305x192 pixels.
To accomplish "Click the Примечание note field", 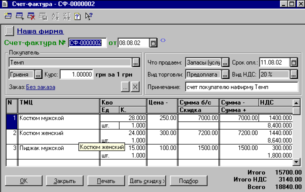I will point(241,87).
